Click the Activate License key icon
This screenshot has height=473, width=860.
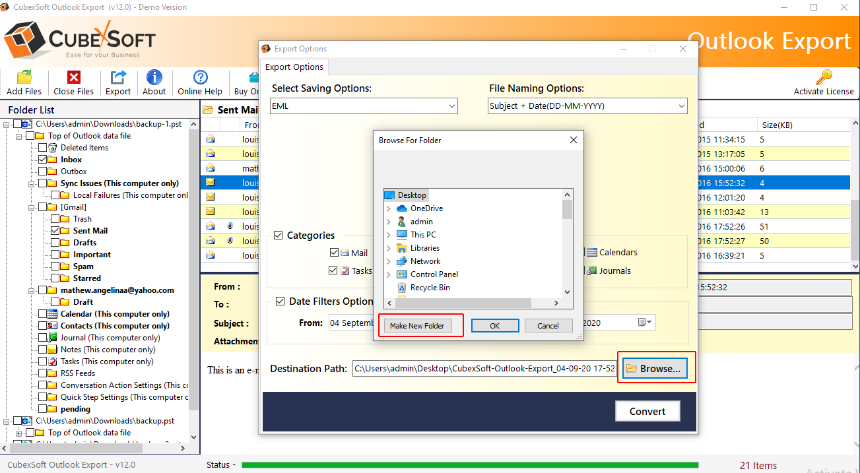pyautogui.click(x=823, y=78)
